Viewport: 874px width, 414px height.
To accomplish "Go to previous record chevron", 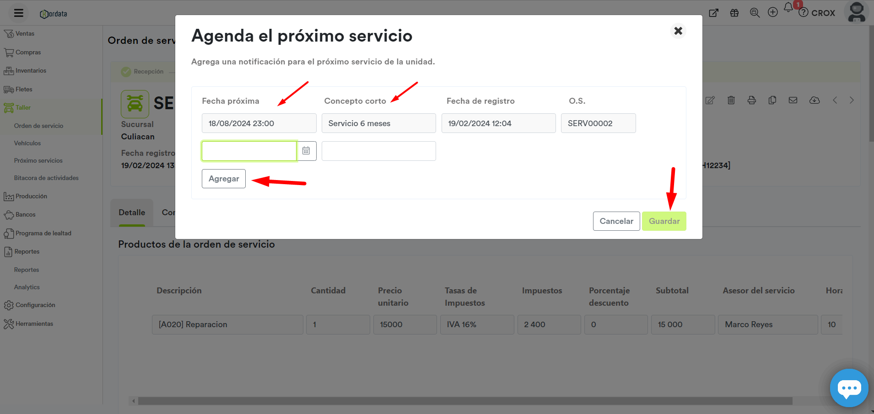I will click(x=835, y=100).
